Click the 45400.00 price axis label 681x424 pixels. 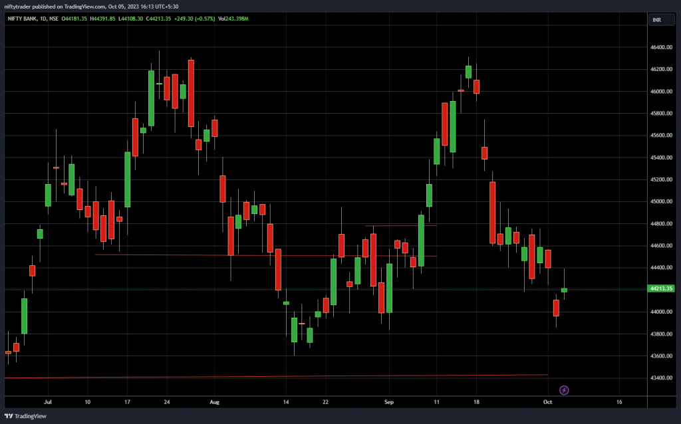click(661, 158)
